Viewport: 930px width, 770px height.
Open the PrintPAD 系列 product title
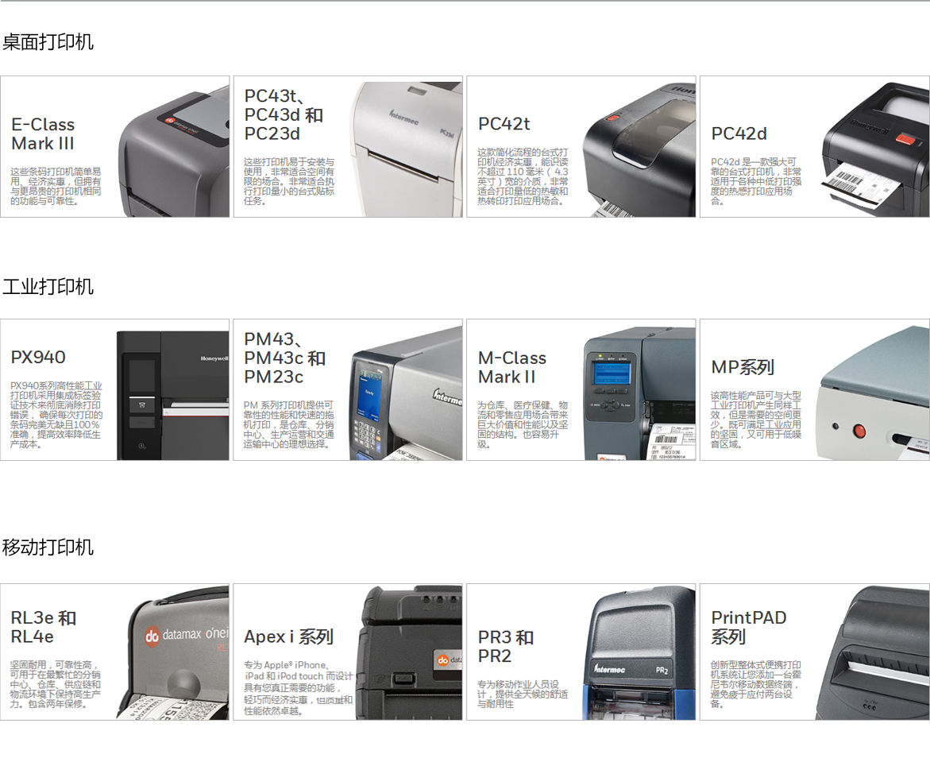tap(748, 627)
